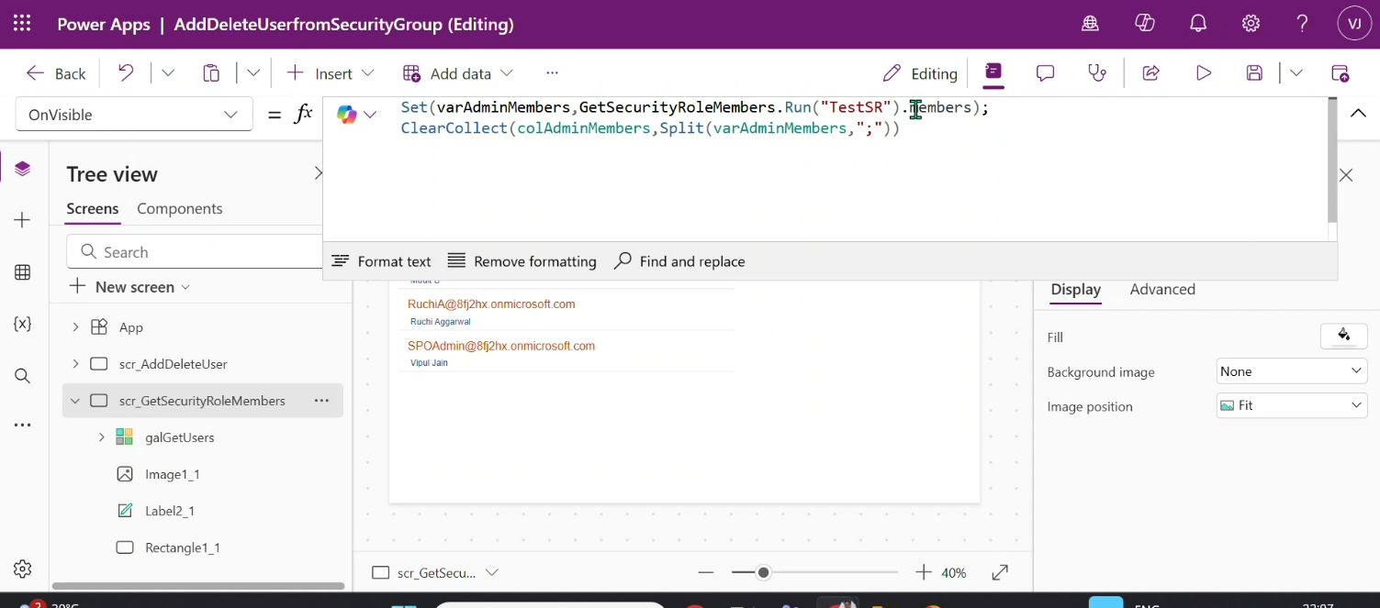Click the Fill color picker swatch

point(1343,337)
